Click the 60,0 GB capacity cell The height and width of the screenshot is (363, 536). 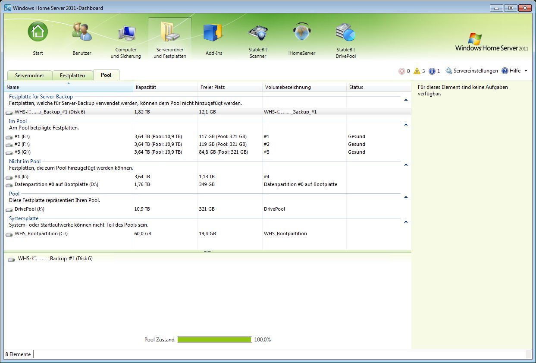[143, 234]
